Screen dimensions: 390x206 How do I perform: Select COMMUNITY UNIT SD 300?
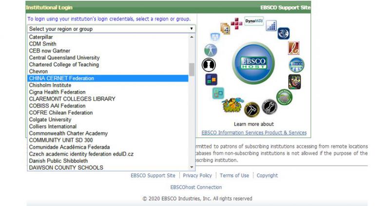[x=108, y=140]
